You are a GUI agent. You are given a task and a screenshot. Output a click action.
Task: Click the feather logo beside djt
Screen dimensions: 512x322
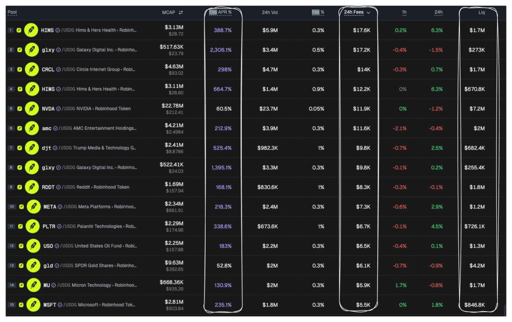32,148
